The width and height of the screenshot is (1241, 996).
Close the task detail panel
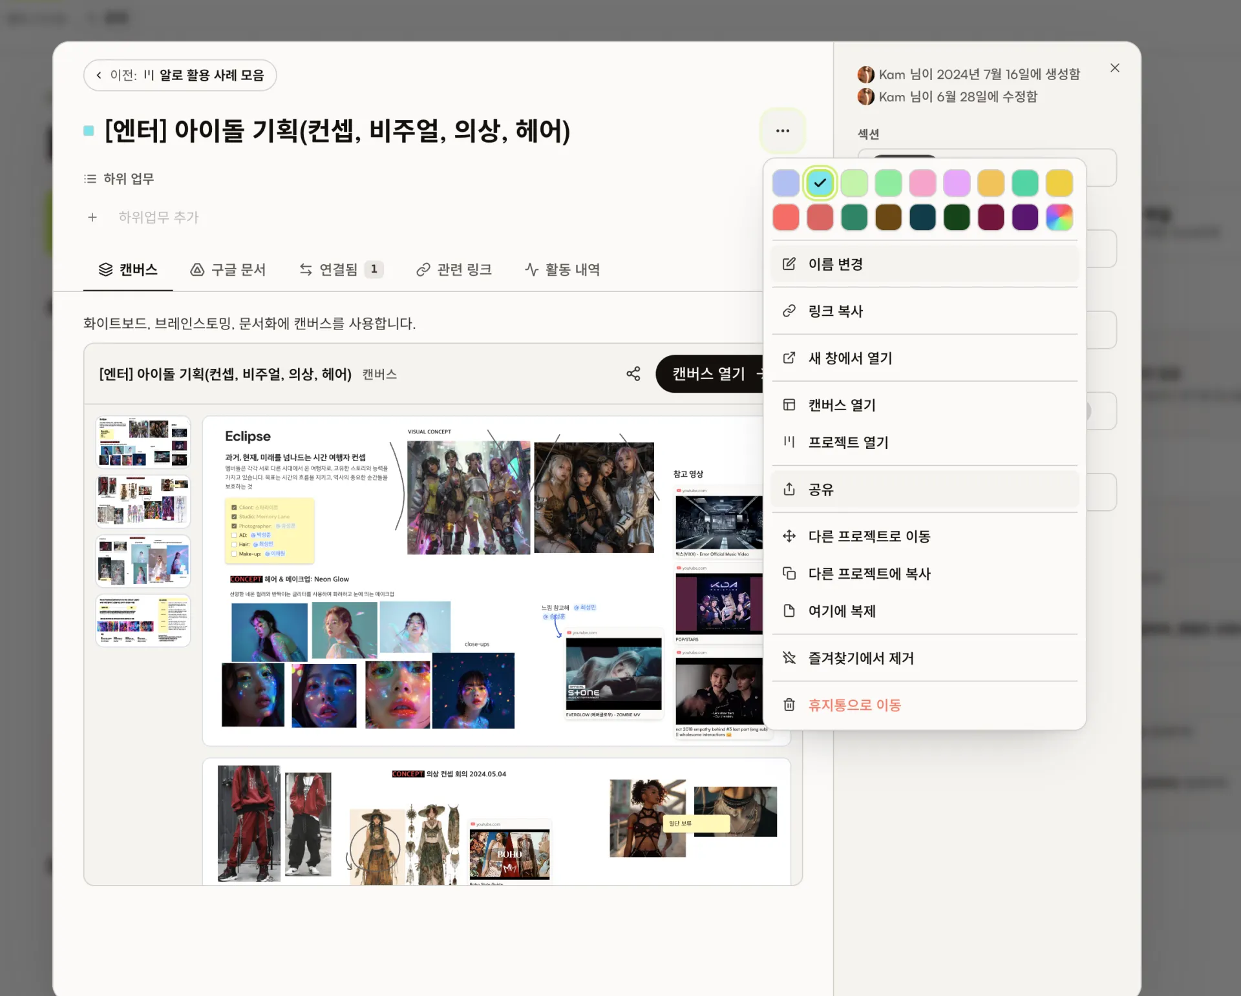click(x=1114, y=68)
